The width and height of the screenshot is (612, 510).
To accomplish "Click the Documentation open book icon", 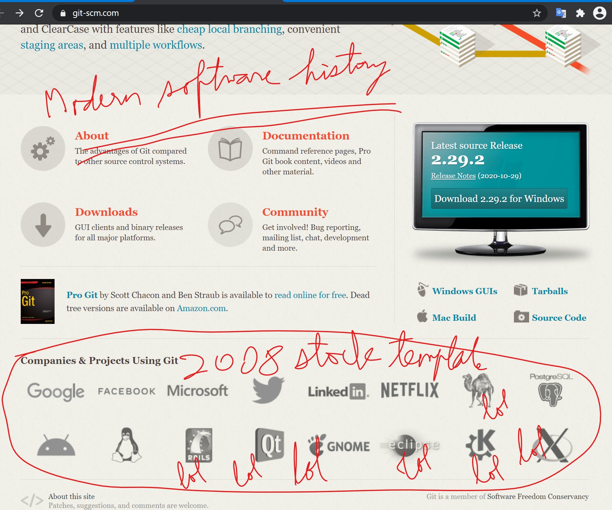I will click(230, 148).
